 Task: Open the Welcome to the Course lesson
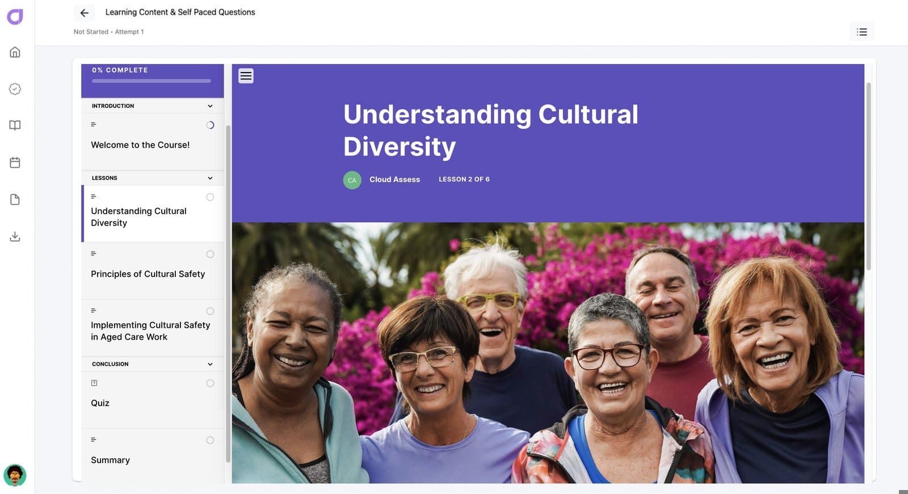[153, 142]
